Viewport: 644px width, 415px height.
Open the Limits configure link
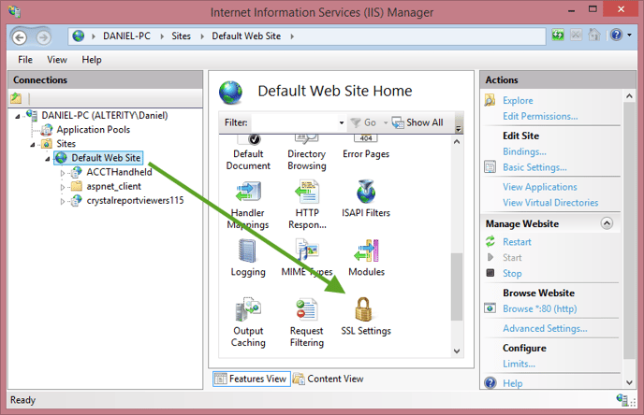[x=519, y=364]
